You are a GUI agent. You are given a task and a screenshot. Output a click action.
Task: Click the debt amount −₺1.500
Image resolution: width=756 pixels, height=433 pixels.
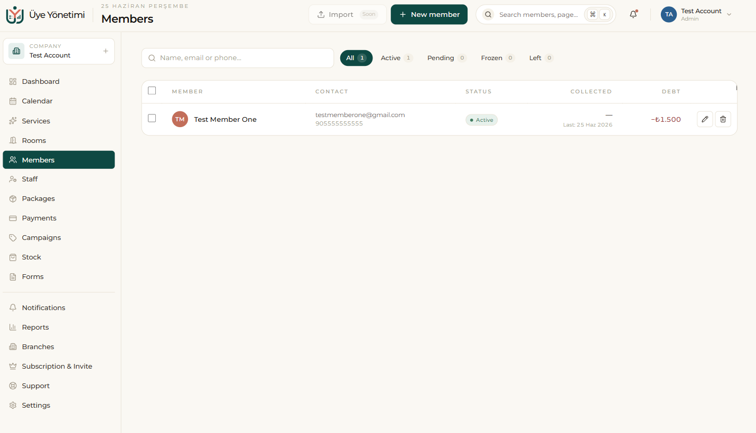click(x=666, y=120)
